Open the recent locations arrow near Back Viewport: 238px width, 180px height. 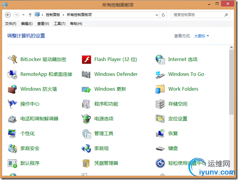[24, 15]
